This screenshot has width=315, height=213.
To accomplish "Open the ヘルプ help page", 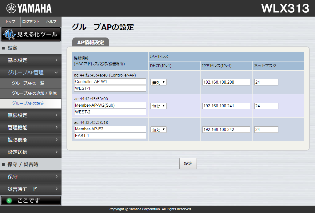I will click(51, 22).
